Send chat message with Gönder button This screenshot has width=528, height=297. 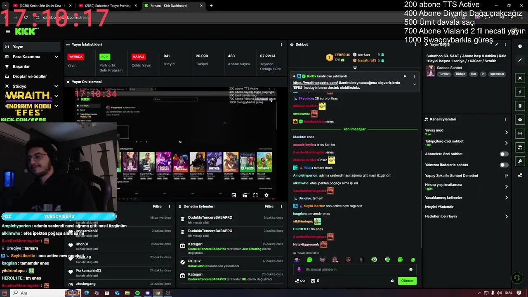point(407,281)
